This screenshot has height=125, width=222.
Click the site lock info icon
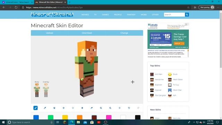point(23,7)
